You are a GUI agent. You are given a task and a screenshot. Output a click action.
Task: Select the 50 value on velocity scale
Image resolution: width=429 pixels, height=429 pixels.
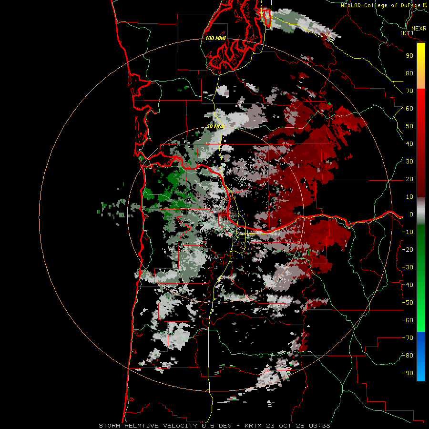(x=409, y=126)
